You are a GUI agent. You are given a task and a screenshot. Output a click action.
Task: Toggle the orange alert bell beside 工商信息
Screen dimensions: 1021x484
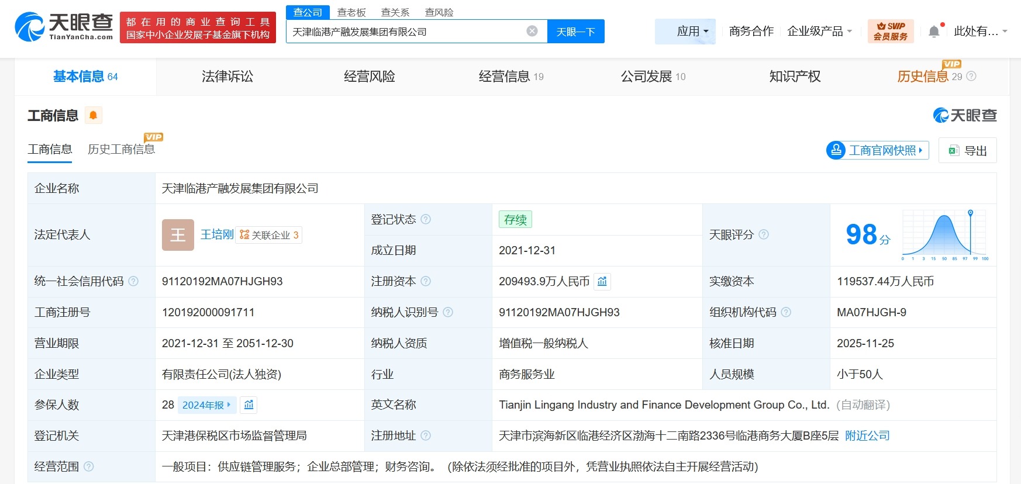pyautogui.click(x=93, y=115)
